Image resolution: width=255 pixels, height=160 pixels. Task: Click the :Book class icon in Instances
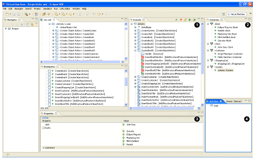211,24
